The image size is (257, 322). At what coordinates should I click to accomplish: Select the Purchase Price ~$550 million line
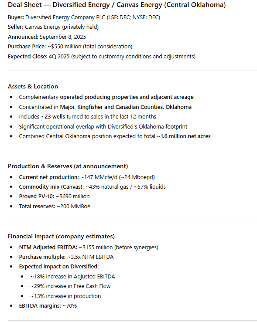(70, 47)
